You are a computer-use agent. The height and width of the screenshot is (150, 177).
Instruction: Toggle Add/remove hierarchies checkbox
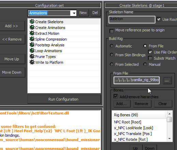point(116,96)
